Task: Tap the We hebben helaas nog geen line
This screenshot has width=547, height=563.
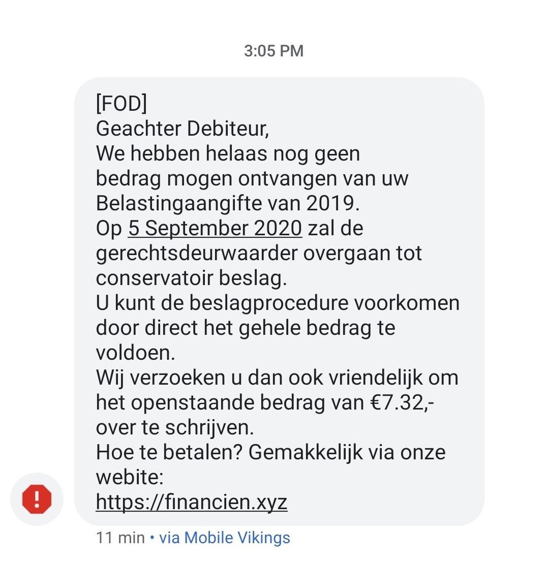Action: pyautogui.click(x=228, y=154)
